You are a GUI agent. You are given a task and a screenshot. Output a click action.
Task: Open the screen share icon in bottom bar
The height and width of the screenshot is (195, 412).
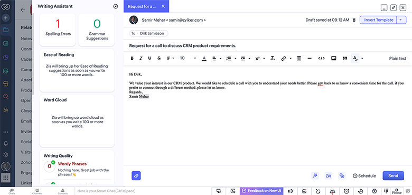coord(219,191)
